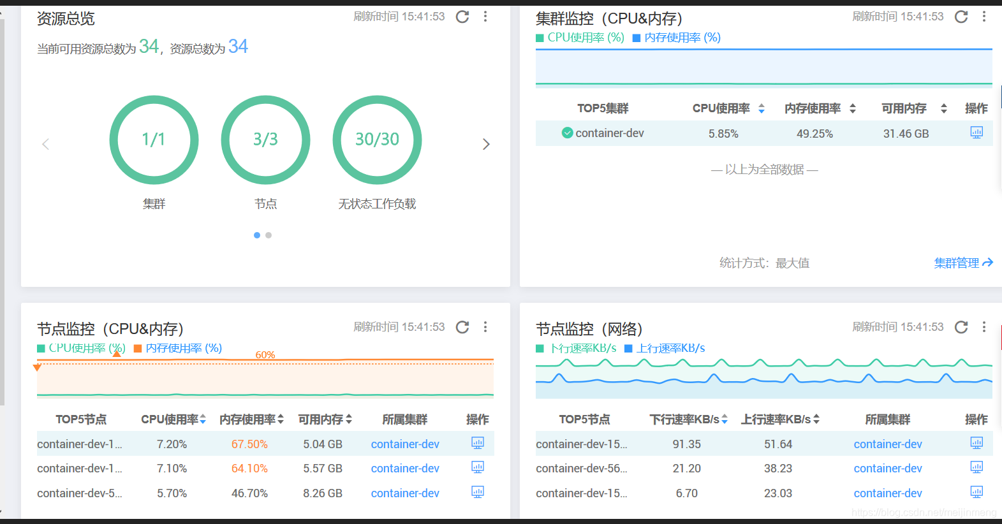Sort cluster table by 可用内存

[x=944, y=109]
